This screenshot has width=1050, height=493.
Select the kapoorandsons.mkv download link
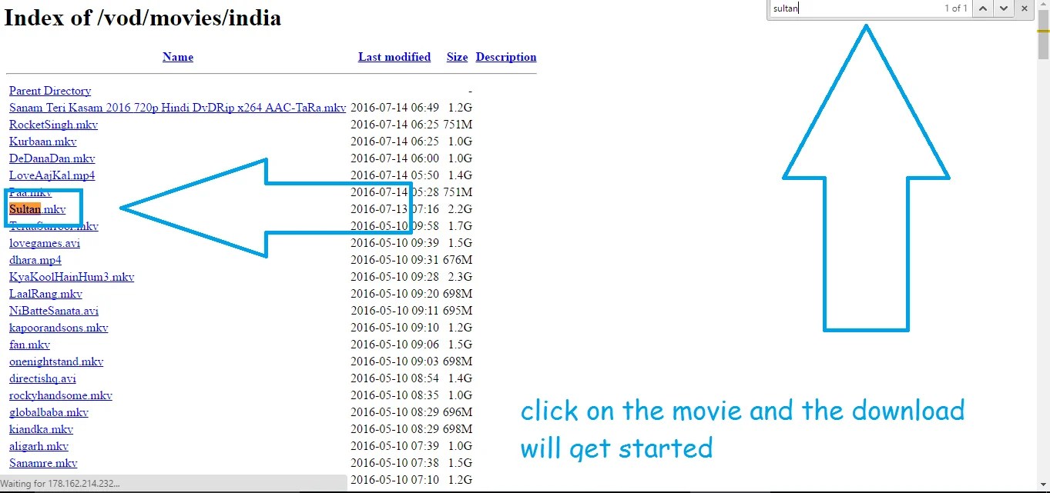tap(58, 328)
